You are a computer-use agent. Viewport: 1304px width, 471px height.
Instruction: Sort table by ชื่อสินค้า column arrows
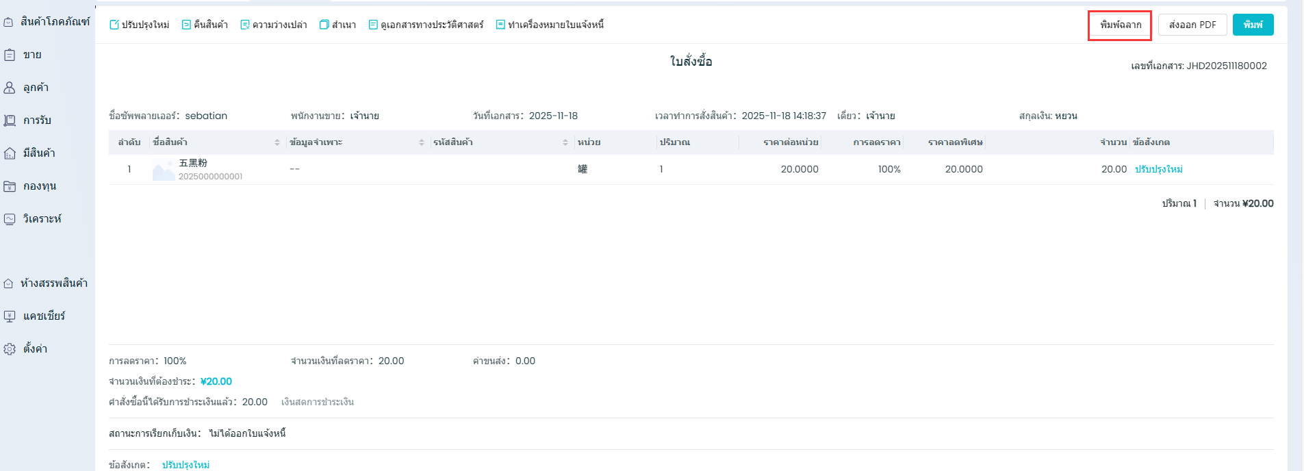[x=277, y=142]
